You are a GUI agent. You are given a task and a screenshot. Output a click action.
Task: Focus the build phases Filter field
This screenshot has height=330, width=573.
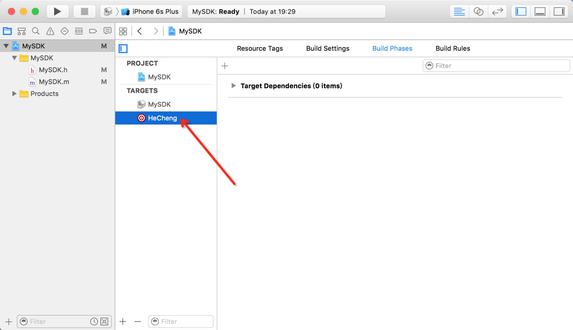496,66
